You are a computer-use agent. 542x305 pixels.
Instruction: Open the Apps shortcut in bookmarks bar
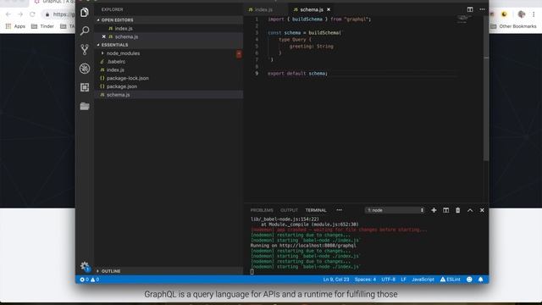click(15, 26)
